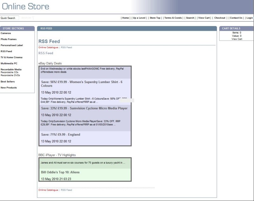
Task: Visit the Best Sellers section
Action: coord(8,81)
